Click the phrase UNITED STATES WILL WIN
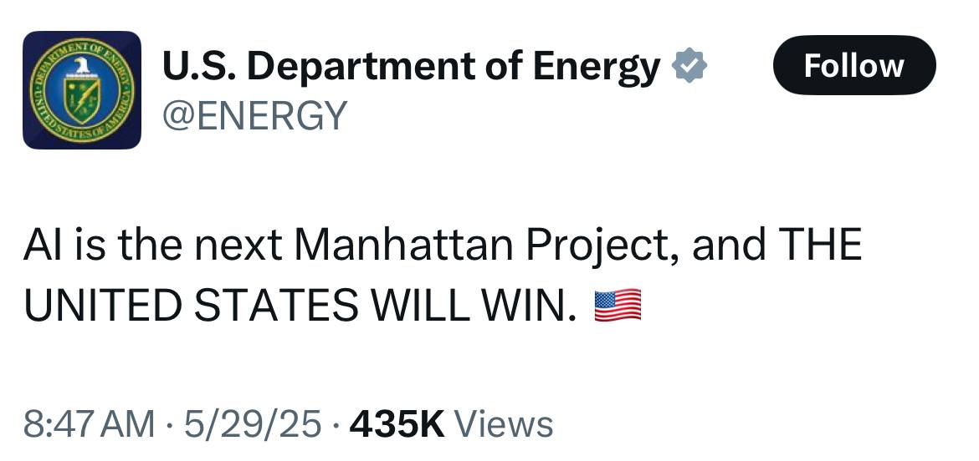This screenshot has height=461, width=979. pyautogui.click(x=300, y=306)
